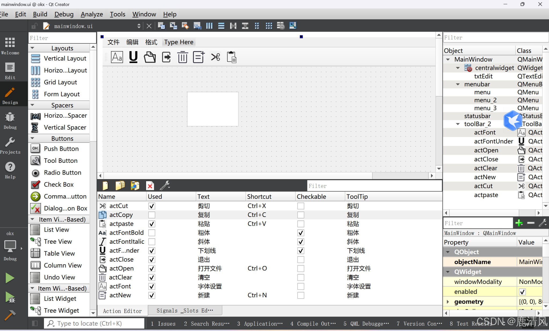Click the Design mode icon in sidebar

pyautogui.click(x=10, y=95)
